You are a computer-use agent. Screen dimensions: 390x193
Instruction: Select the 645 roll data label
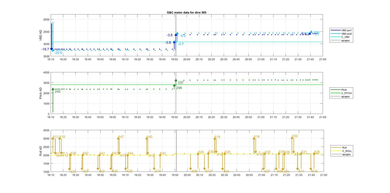(x=150, y=137)
